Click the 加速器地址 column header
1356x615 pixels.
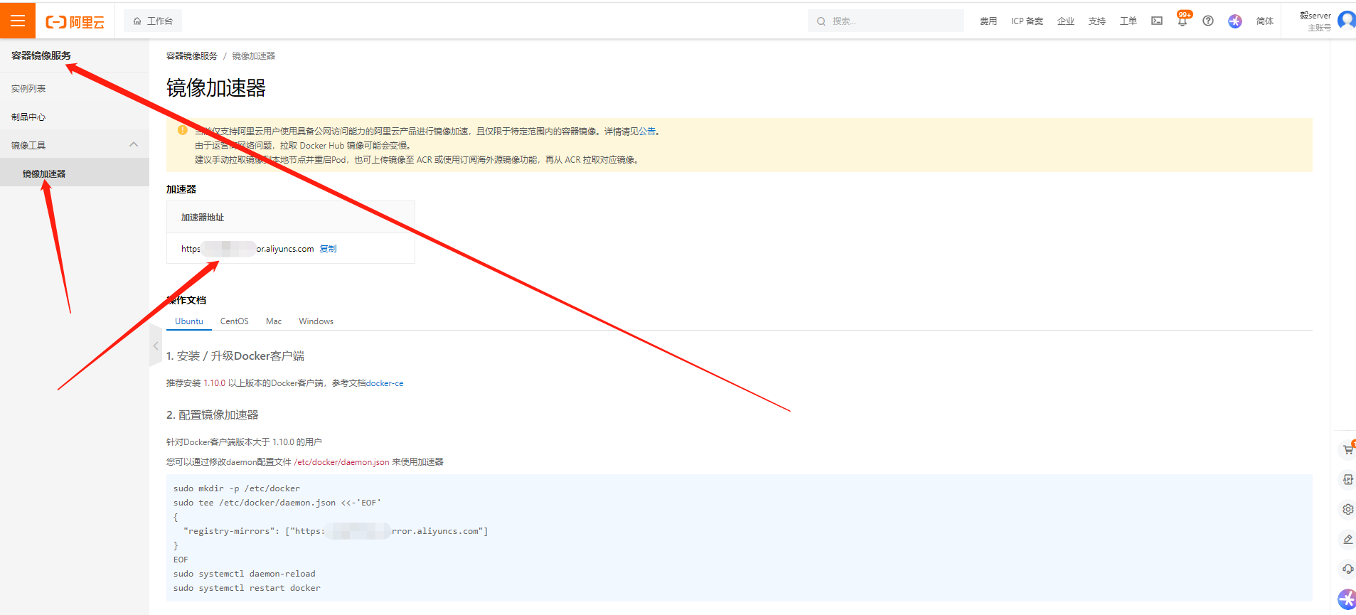(x=203, y=218)
